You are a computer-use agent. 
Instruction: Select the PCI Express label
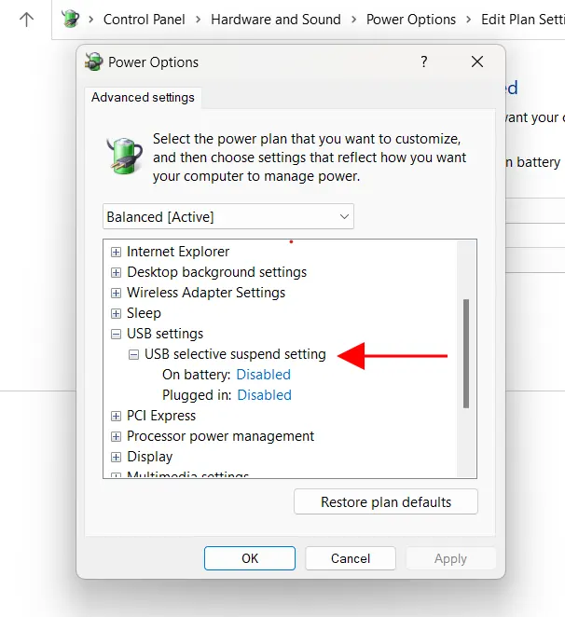pyautogui.click(x=161, y=416)
